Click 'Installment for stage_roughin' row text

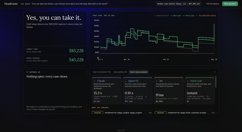pos(123,113)
